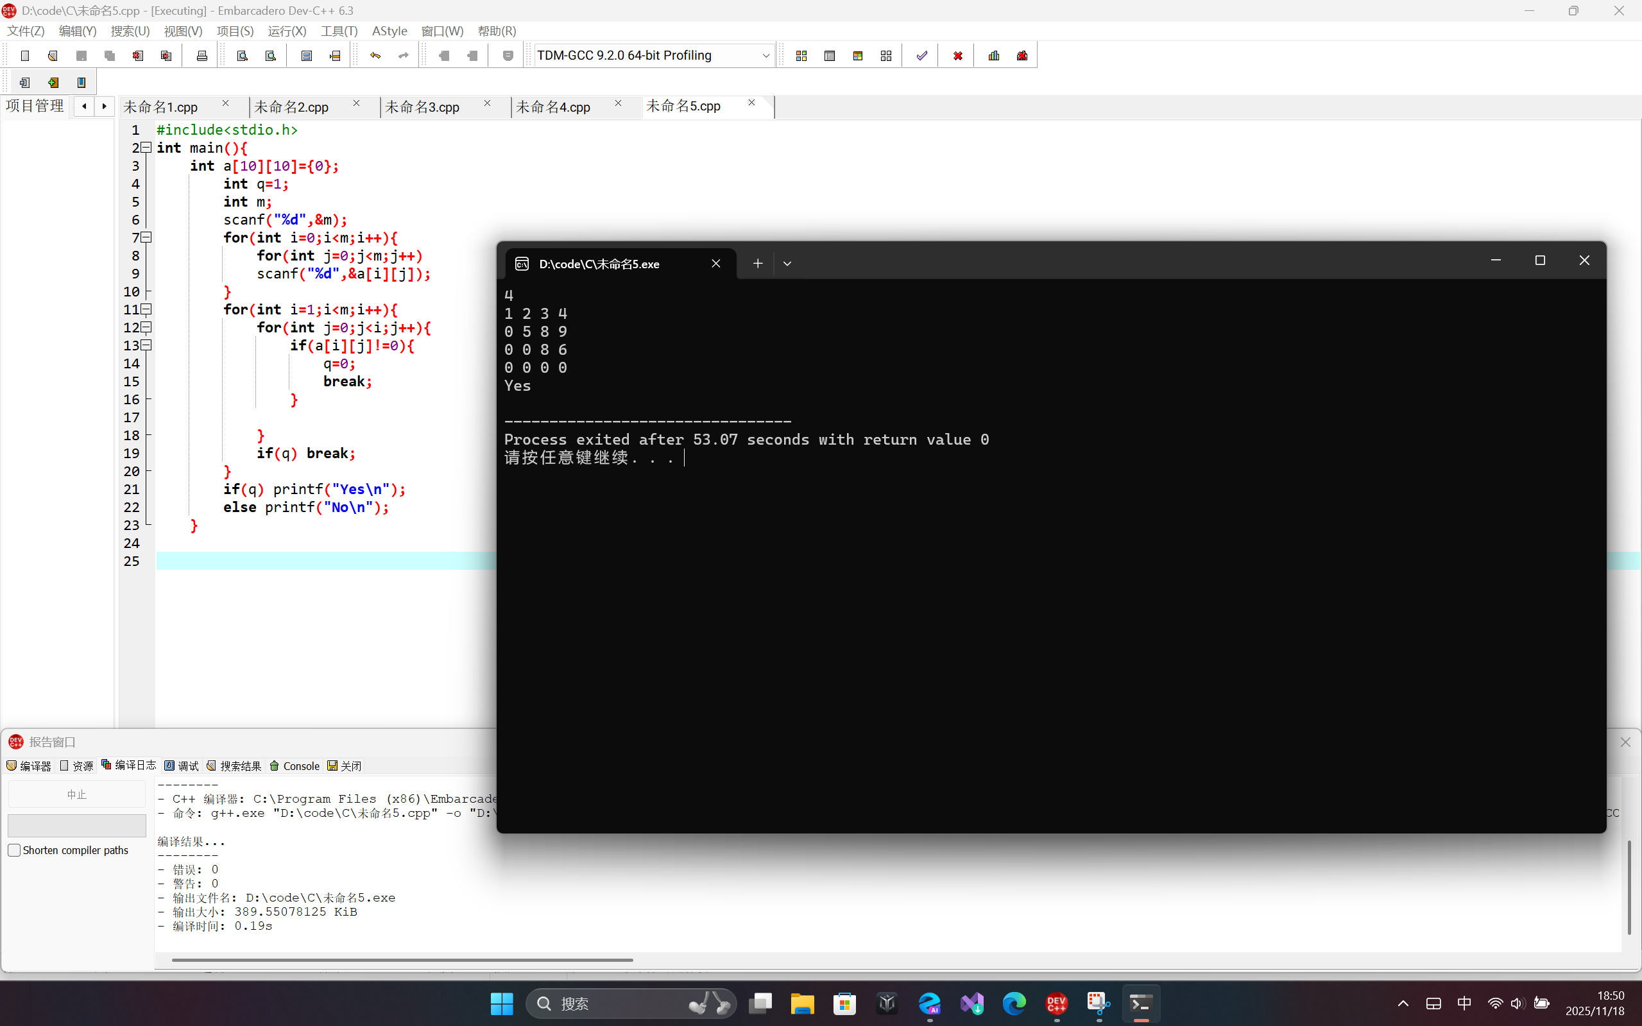
Task: Click the Compile icon in toolbar
Action: (801, 56)
